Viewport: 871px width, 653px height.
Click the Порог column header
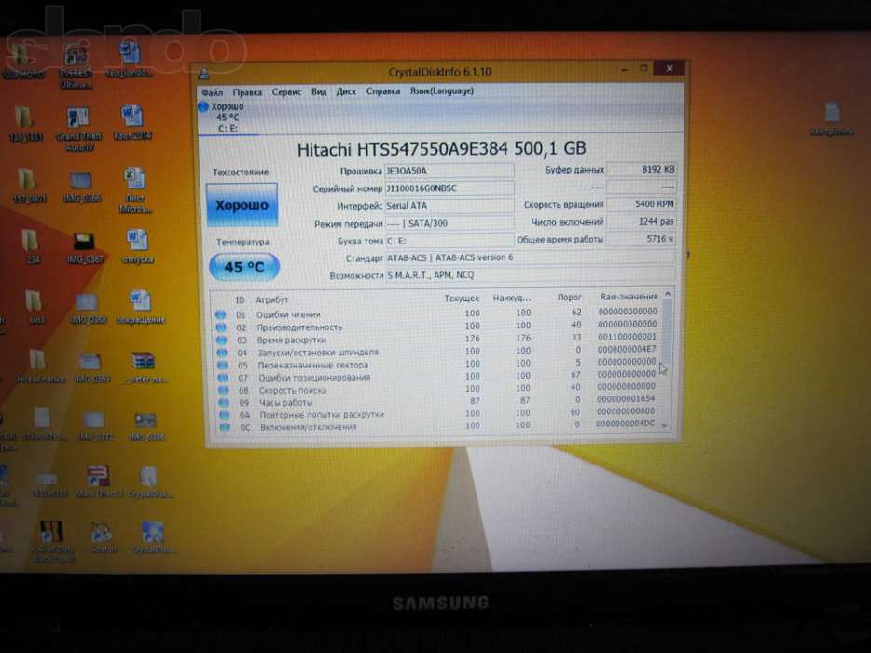[570, 298]
